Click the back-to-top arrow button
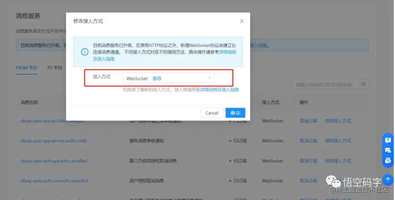The image size is (395, 200). pos(388,180)
